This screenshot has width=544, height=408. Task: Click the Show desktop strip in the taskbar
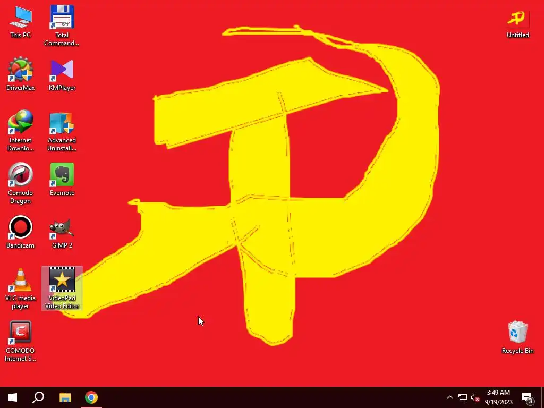tap(542, 397)
